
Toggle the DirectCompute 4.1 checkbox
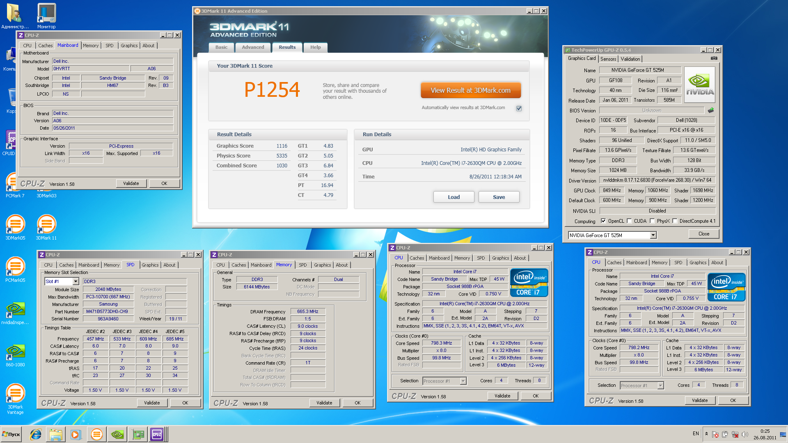click(x=675, y=221)
